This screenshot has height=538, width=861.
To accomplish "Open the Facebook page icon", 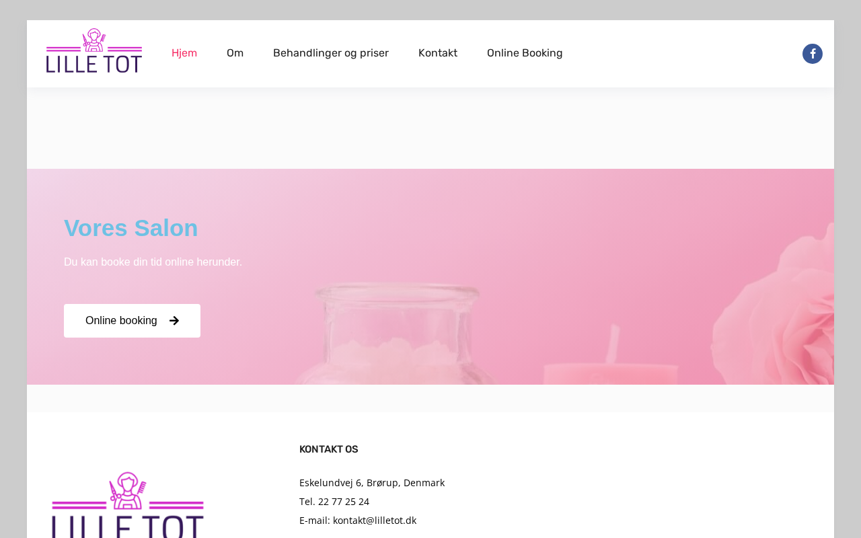I will [x=813, y=54].
